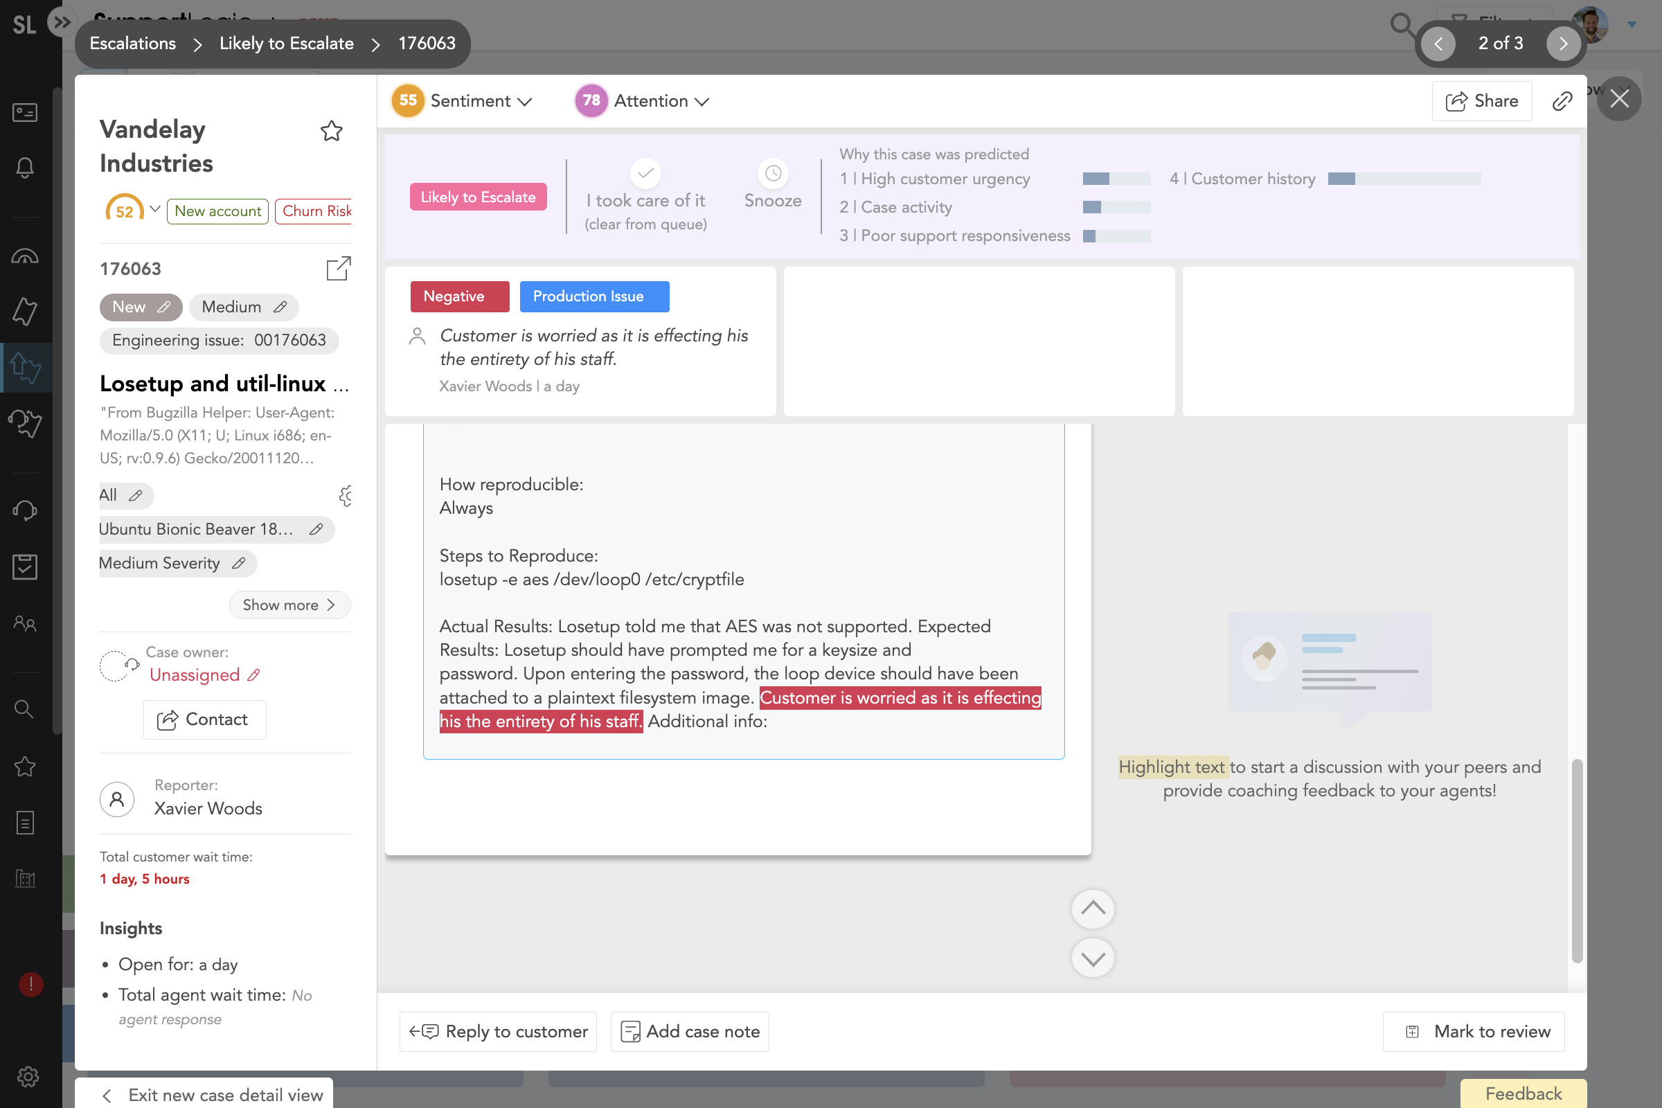Open the dashboard gauge icon in sidebar
The width and height of the screenshot is (1662, 1108).
(25, 256)
